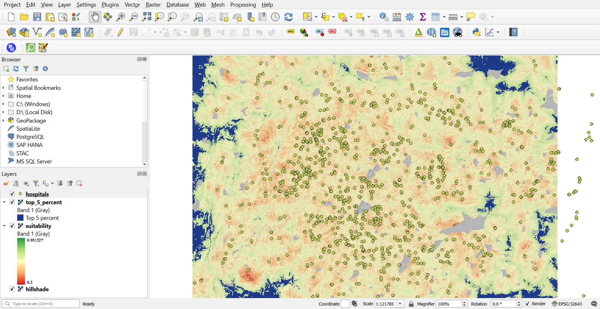
Task: Click the Top 5 percent blue swatch
Action: click(x=21, y=218)
